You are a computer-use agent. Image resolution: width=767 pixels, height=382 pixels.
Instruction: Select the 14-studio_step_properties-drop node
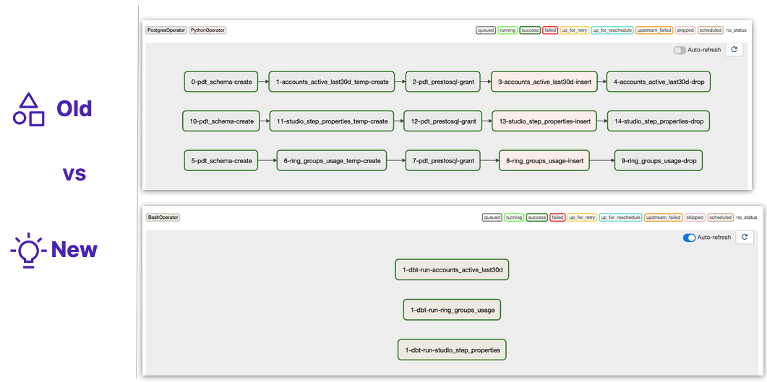pyautogui.click(x=659, y=121)
